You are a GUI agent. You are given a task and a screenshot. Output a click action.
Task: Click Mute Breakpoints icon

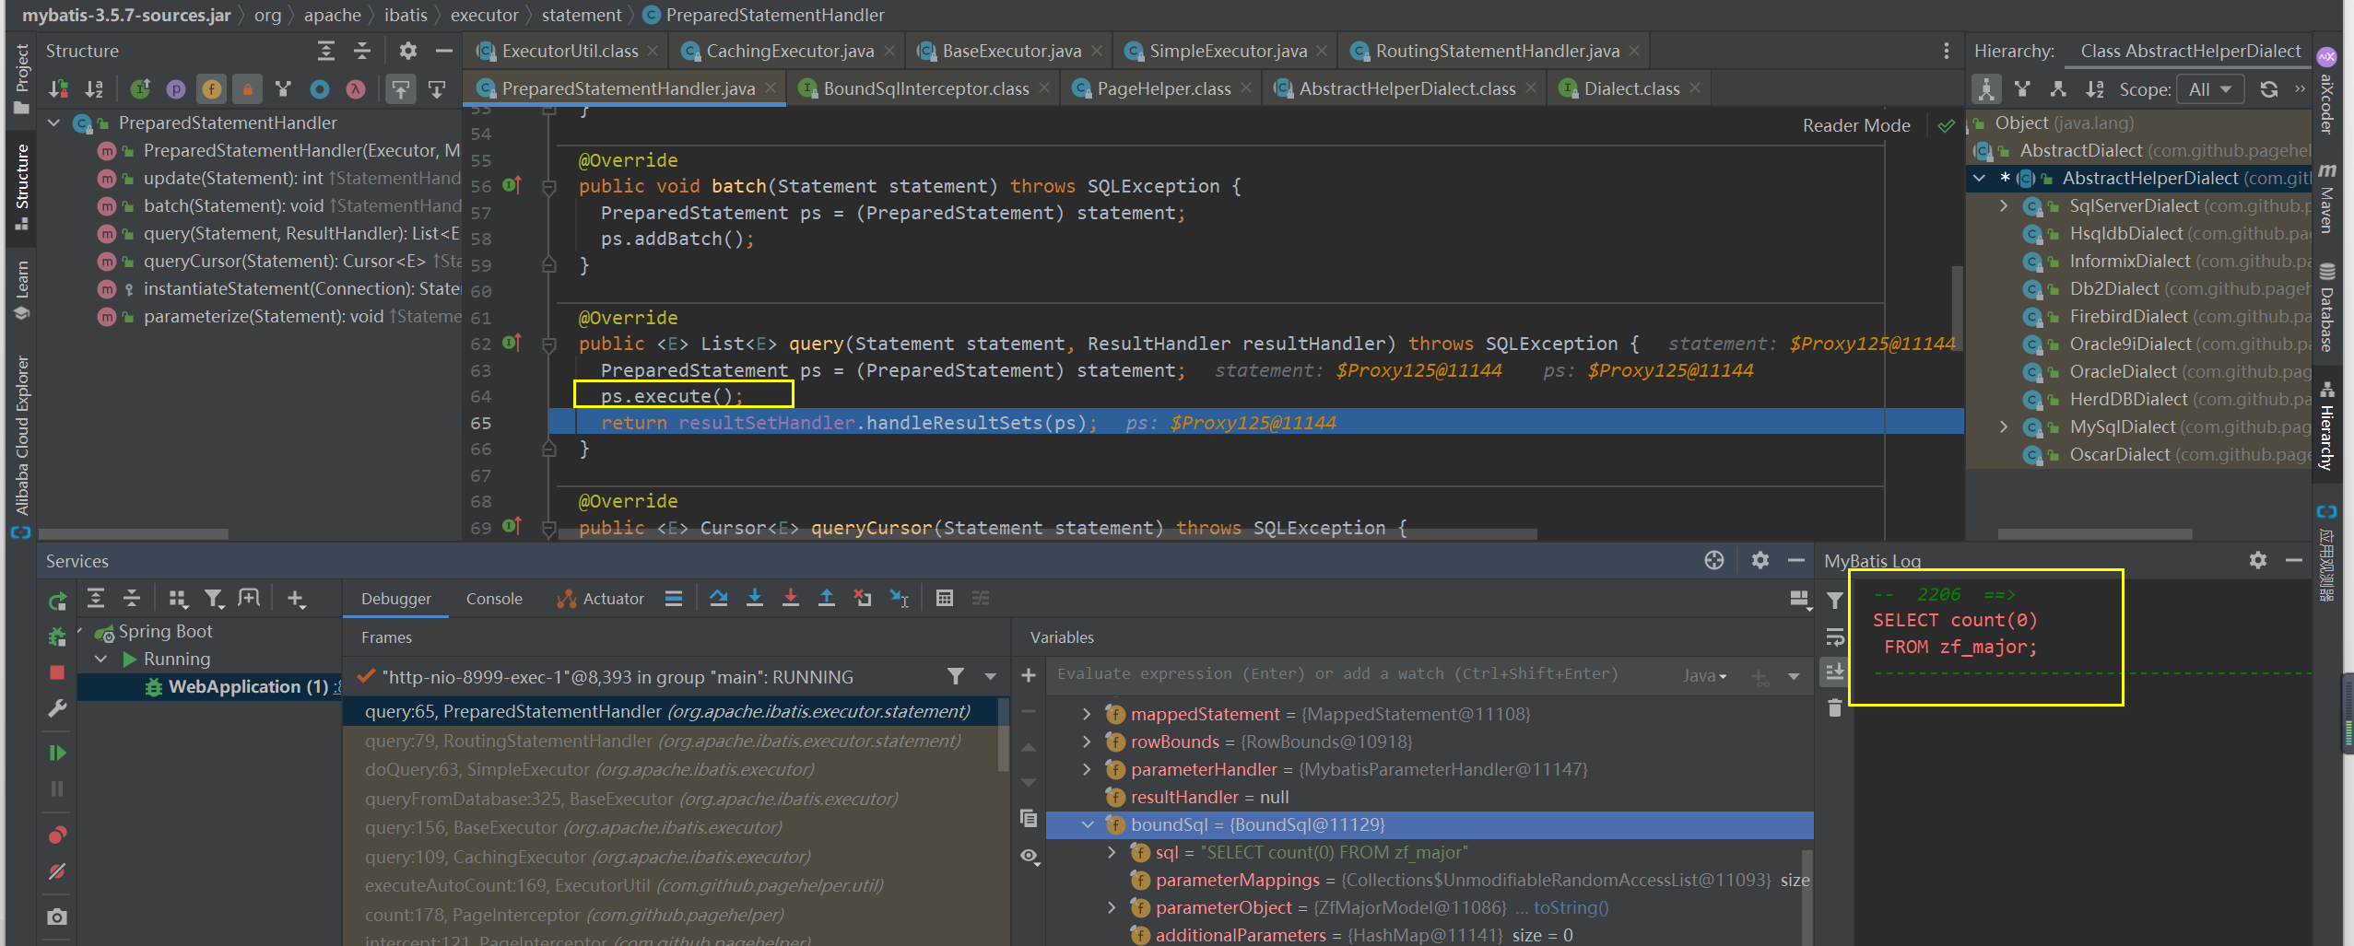[x=57, y=871]
